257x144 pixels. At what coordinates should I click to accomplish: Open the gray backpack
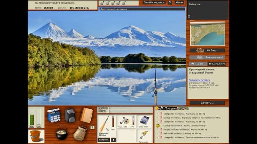(70, 115)
